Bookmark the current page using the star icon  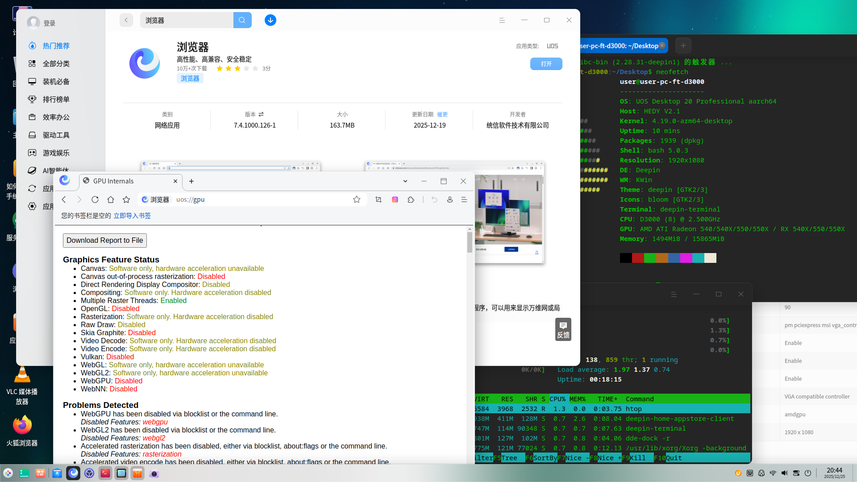pyautogui.click(x=357, y=199)
